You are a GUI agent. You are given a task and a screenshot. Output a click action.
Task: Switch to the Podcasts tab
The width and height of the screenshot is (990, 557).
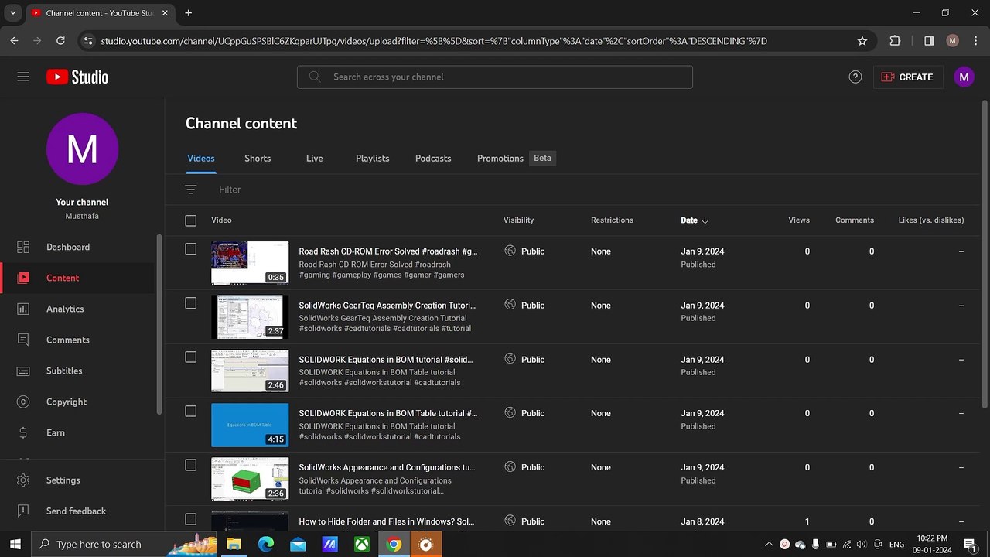(x=433, y=158)
